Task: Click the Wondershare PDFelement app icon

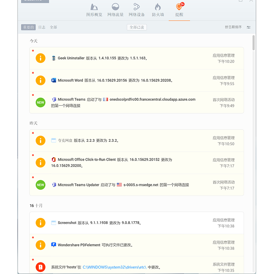Action: [x=54, y=245]
